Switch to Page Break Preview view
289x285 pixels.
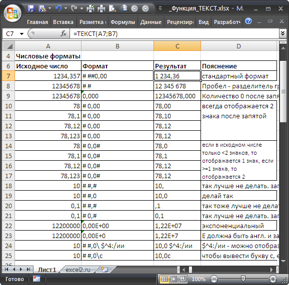coord(182,279)
